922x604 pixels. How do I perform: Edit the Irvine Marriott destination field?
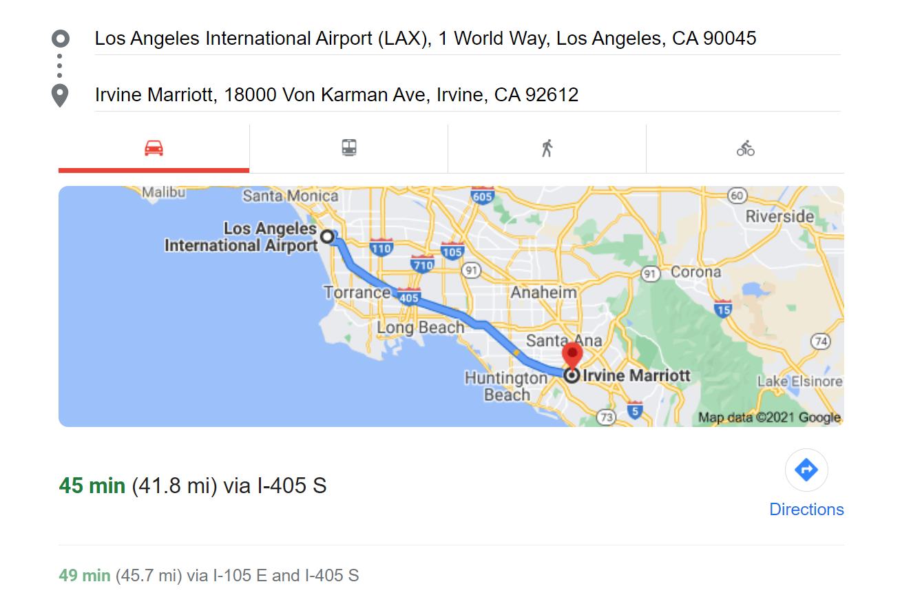468,95
